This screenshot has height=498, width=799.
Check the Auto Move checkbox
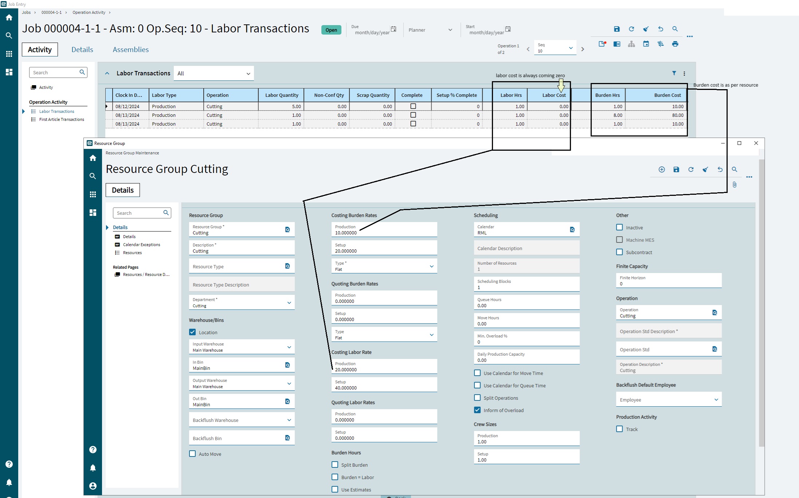(x=192, y=454)
